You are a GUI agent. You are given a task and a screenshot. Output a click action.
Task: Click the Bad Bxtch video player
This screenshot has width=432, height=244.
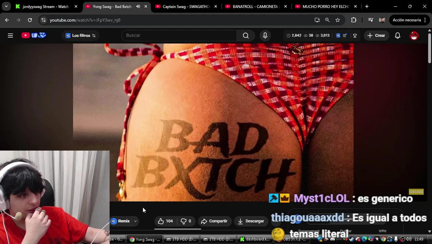coord(213,122)
